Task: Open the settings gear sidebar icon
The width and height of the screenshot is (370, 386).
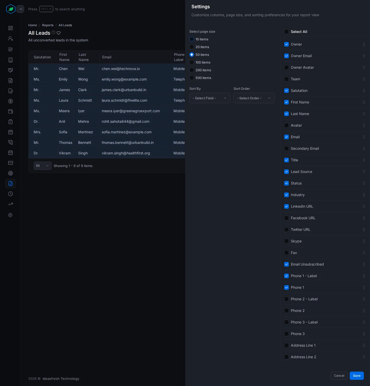Action: 11,215
